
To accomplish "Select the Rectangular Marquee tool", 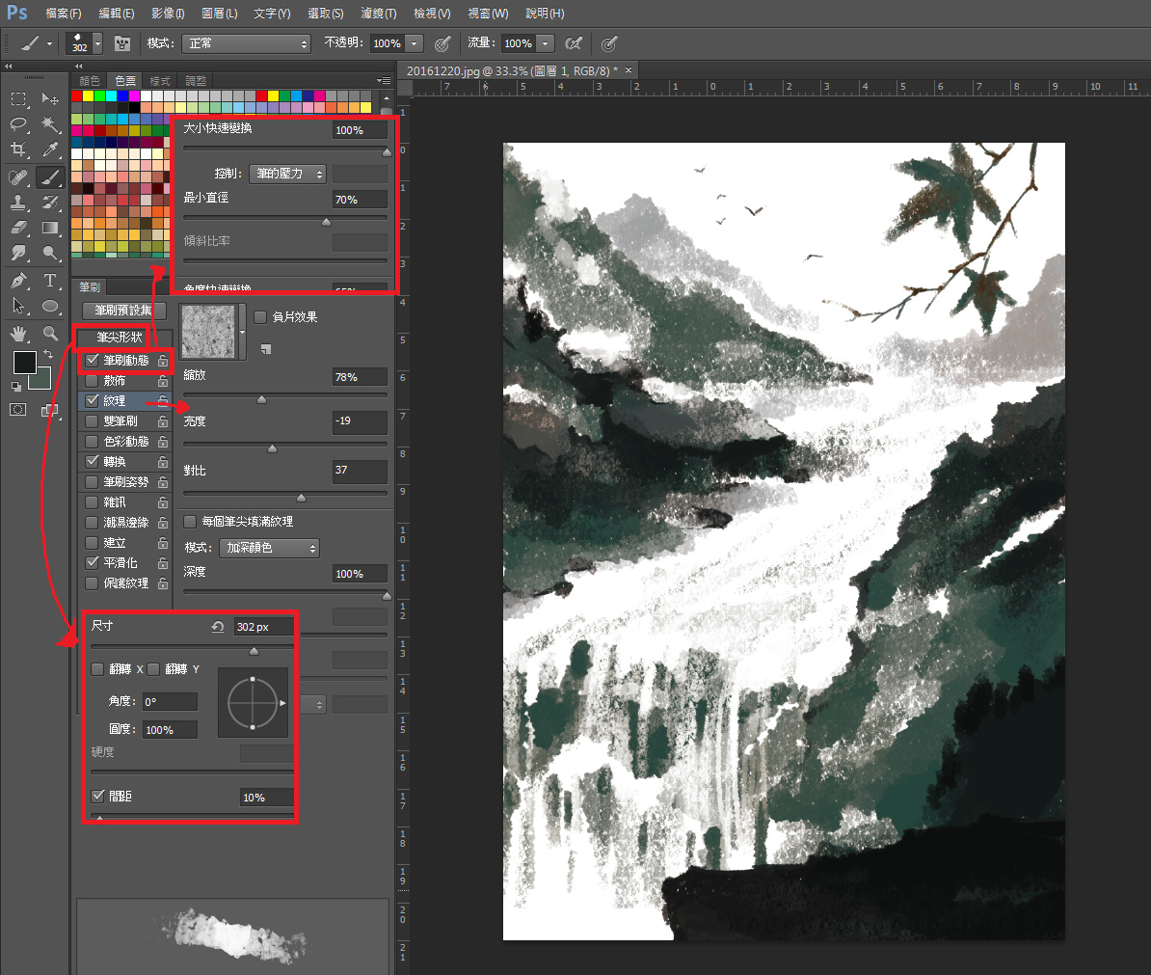I will click(x=19, y=98).
